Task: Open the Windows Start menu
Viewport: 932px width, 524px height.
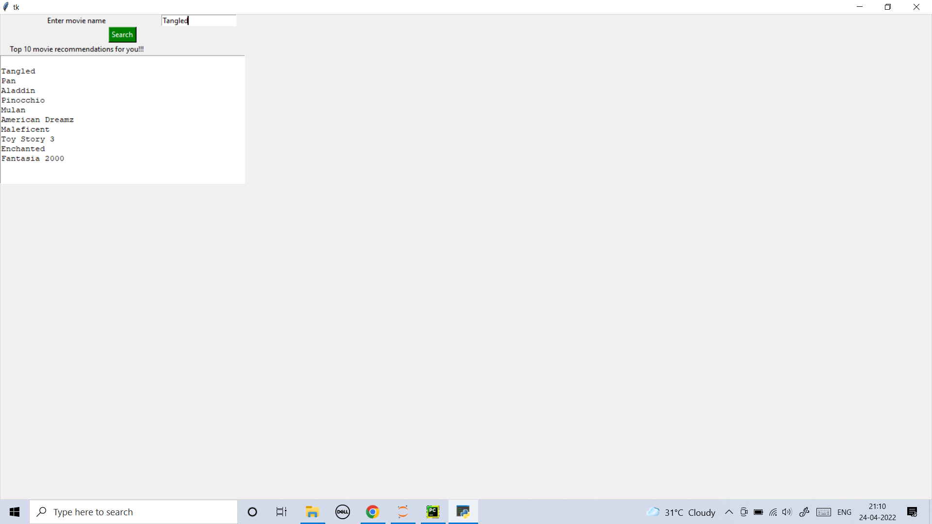Action: point(15,512)
